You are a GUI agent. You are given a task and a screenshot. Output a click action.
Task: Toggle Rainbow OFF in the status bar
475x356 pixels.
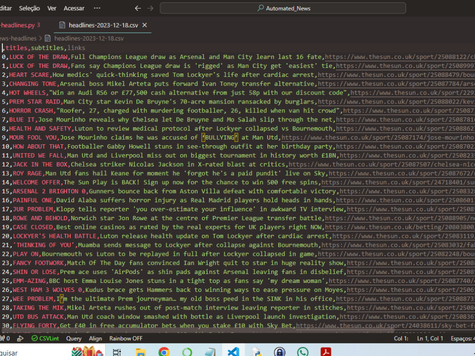pyautogui.click(x=126, y=338)
